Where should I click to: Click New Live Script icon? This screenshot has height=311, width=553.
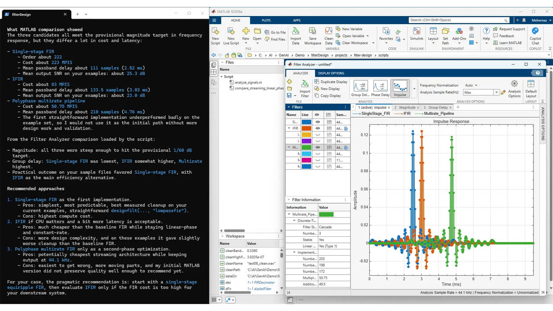[231, 31]
